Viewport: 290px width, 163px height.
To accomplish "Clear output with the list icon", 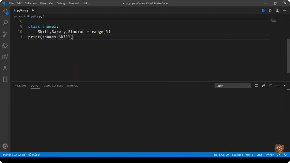I will (257, 86).
